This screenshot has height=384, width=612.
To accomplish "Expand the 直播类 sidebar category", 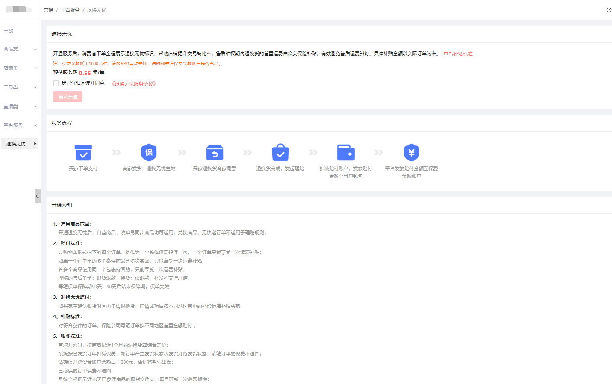I will pyautogui.click(x=20, y=106).
